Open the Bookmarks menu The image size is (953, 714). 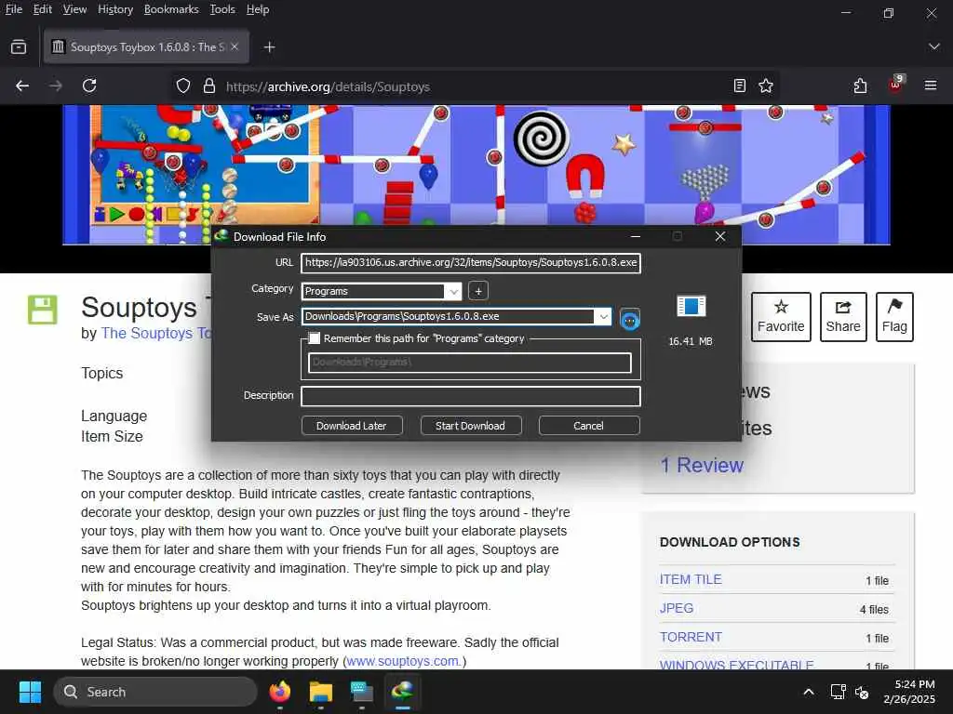(171, 9)
